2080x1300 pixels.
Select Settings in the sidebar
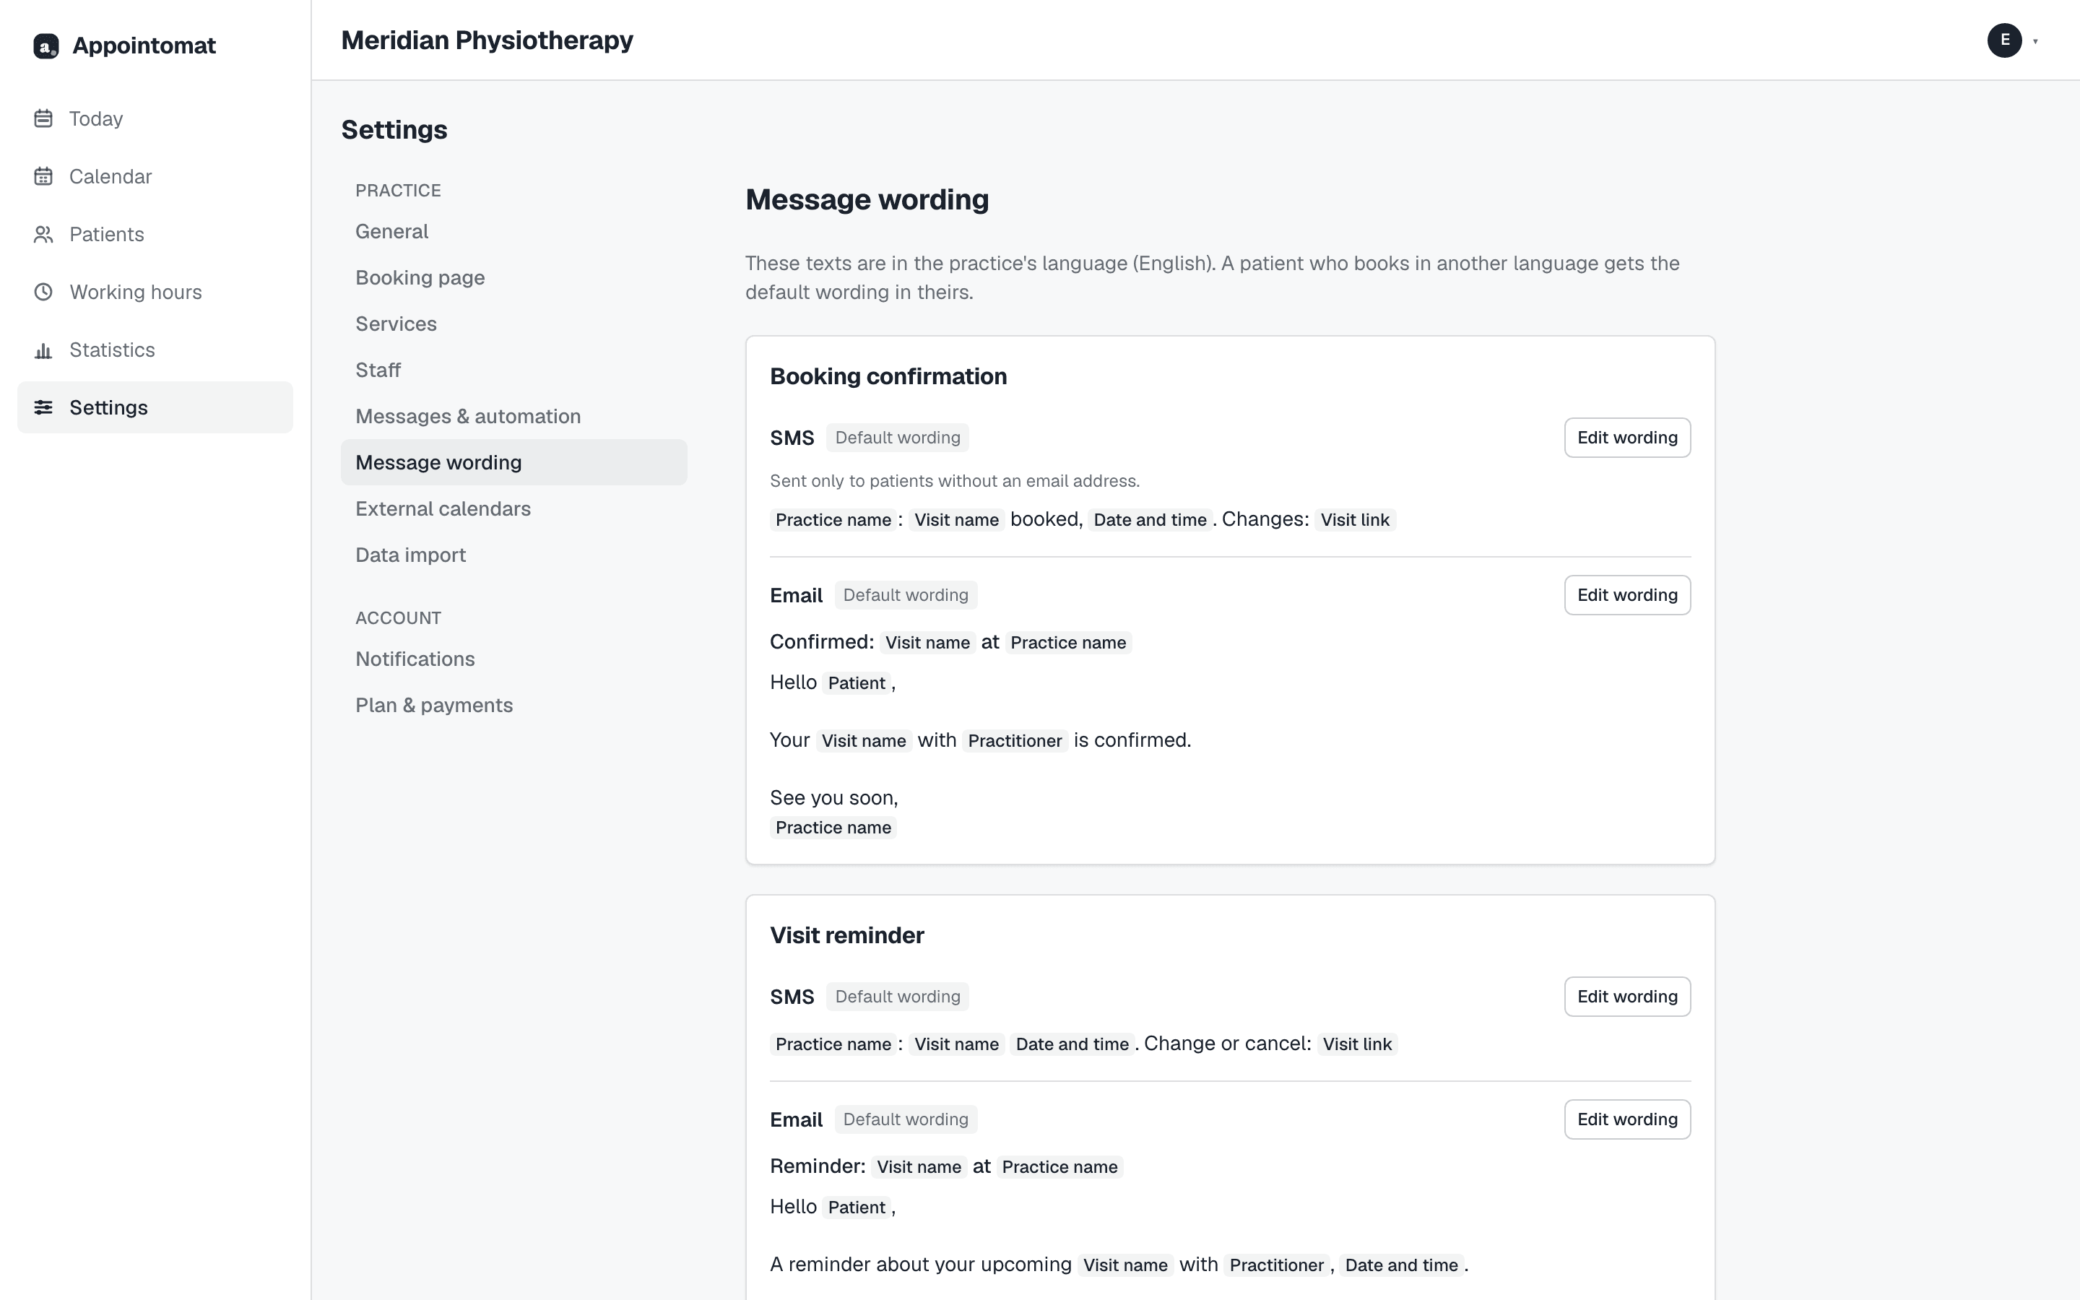[x=155, y=407]
